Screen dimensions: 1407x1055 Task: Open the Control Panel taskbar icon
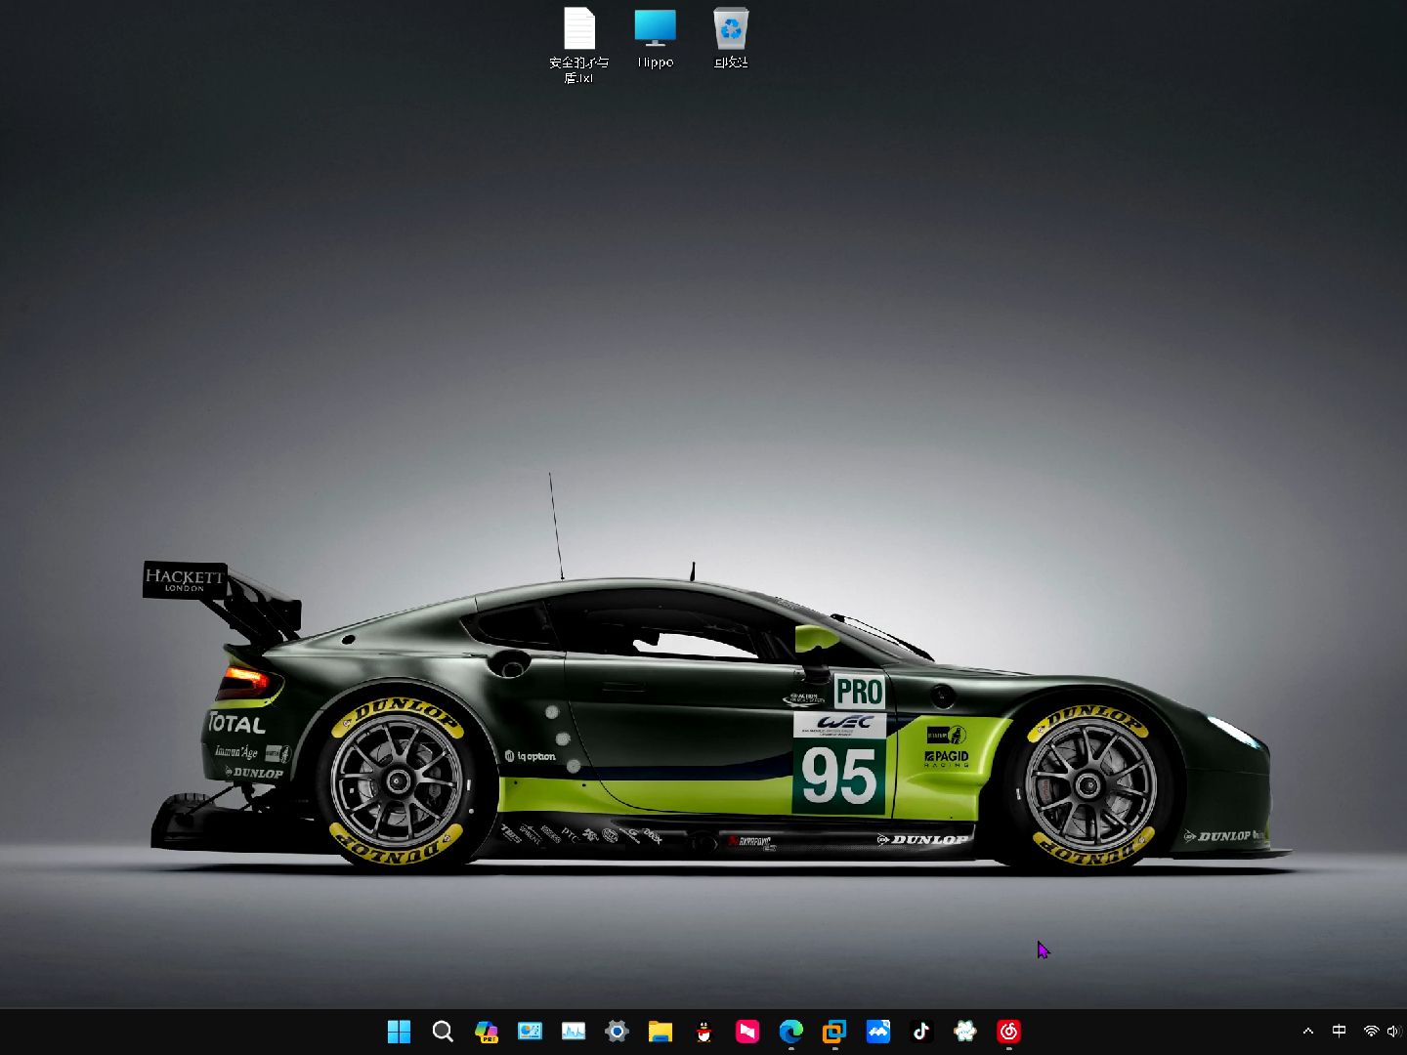530,1032
